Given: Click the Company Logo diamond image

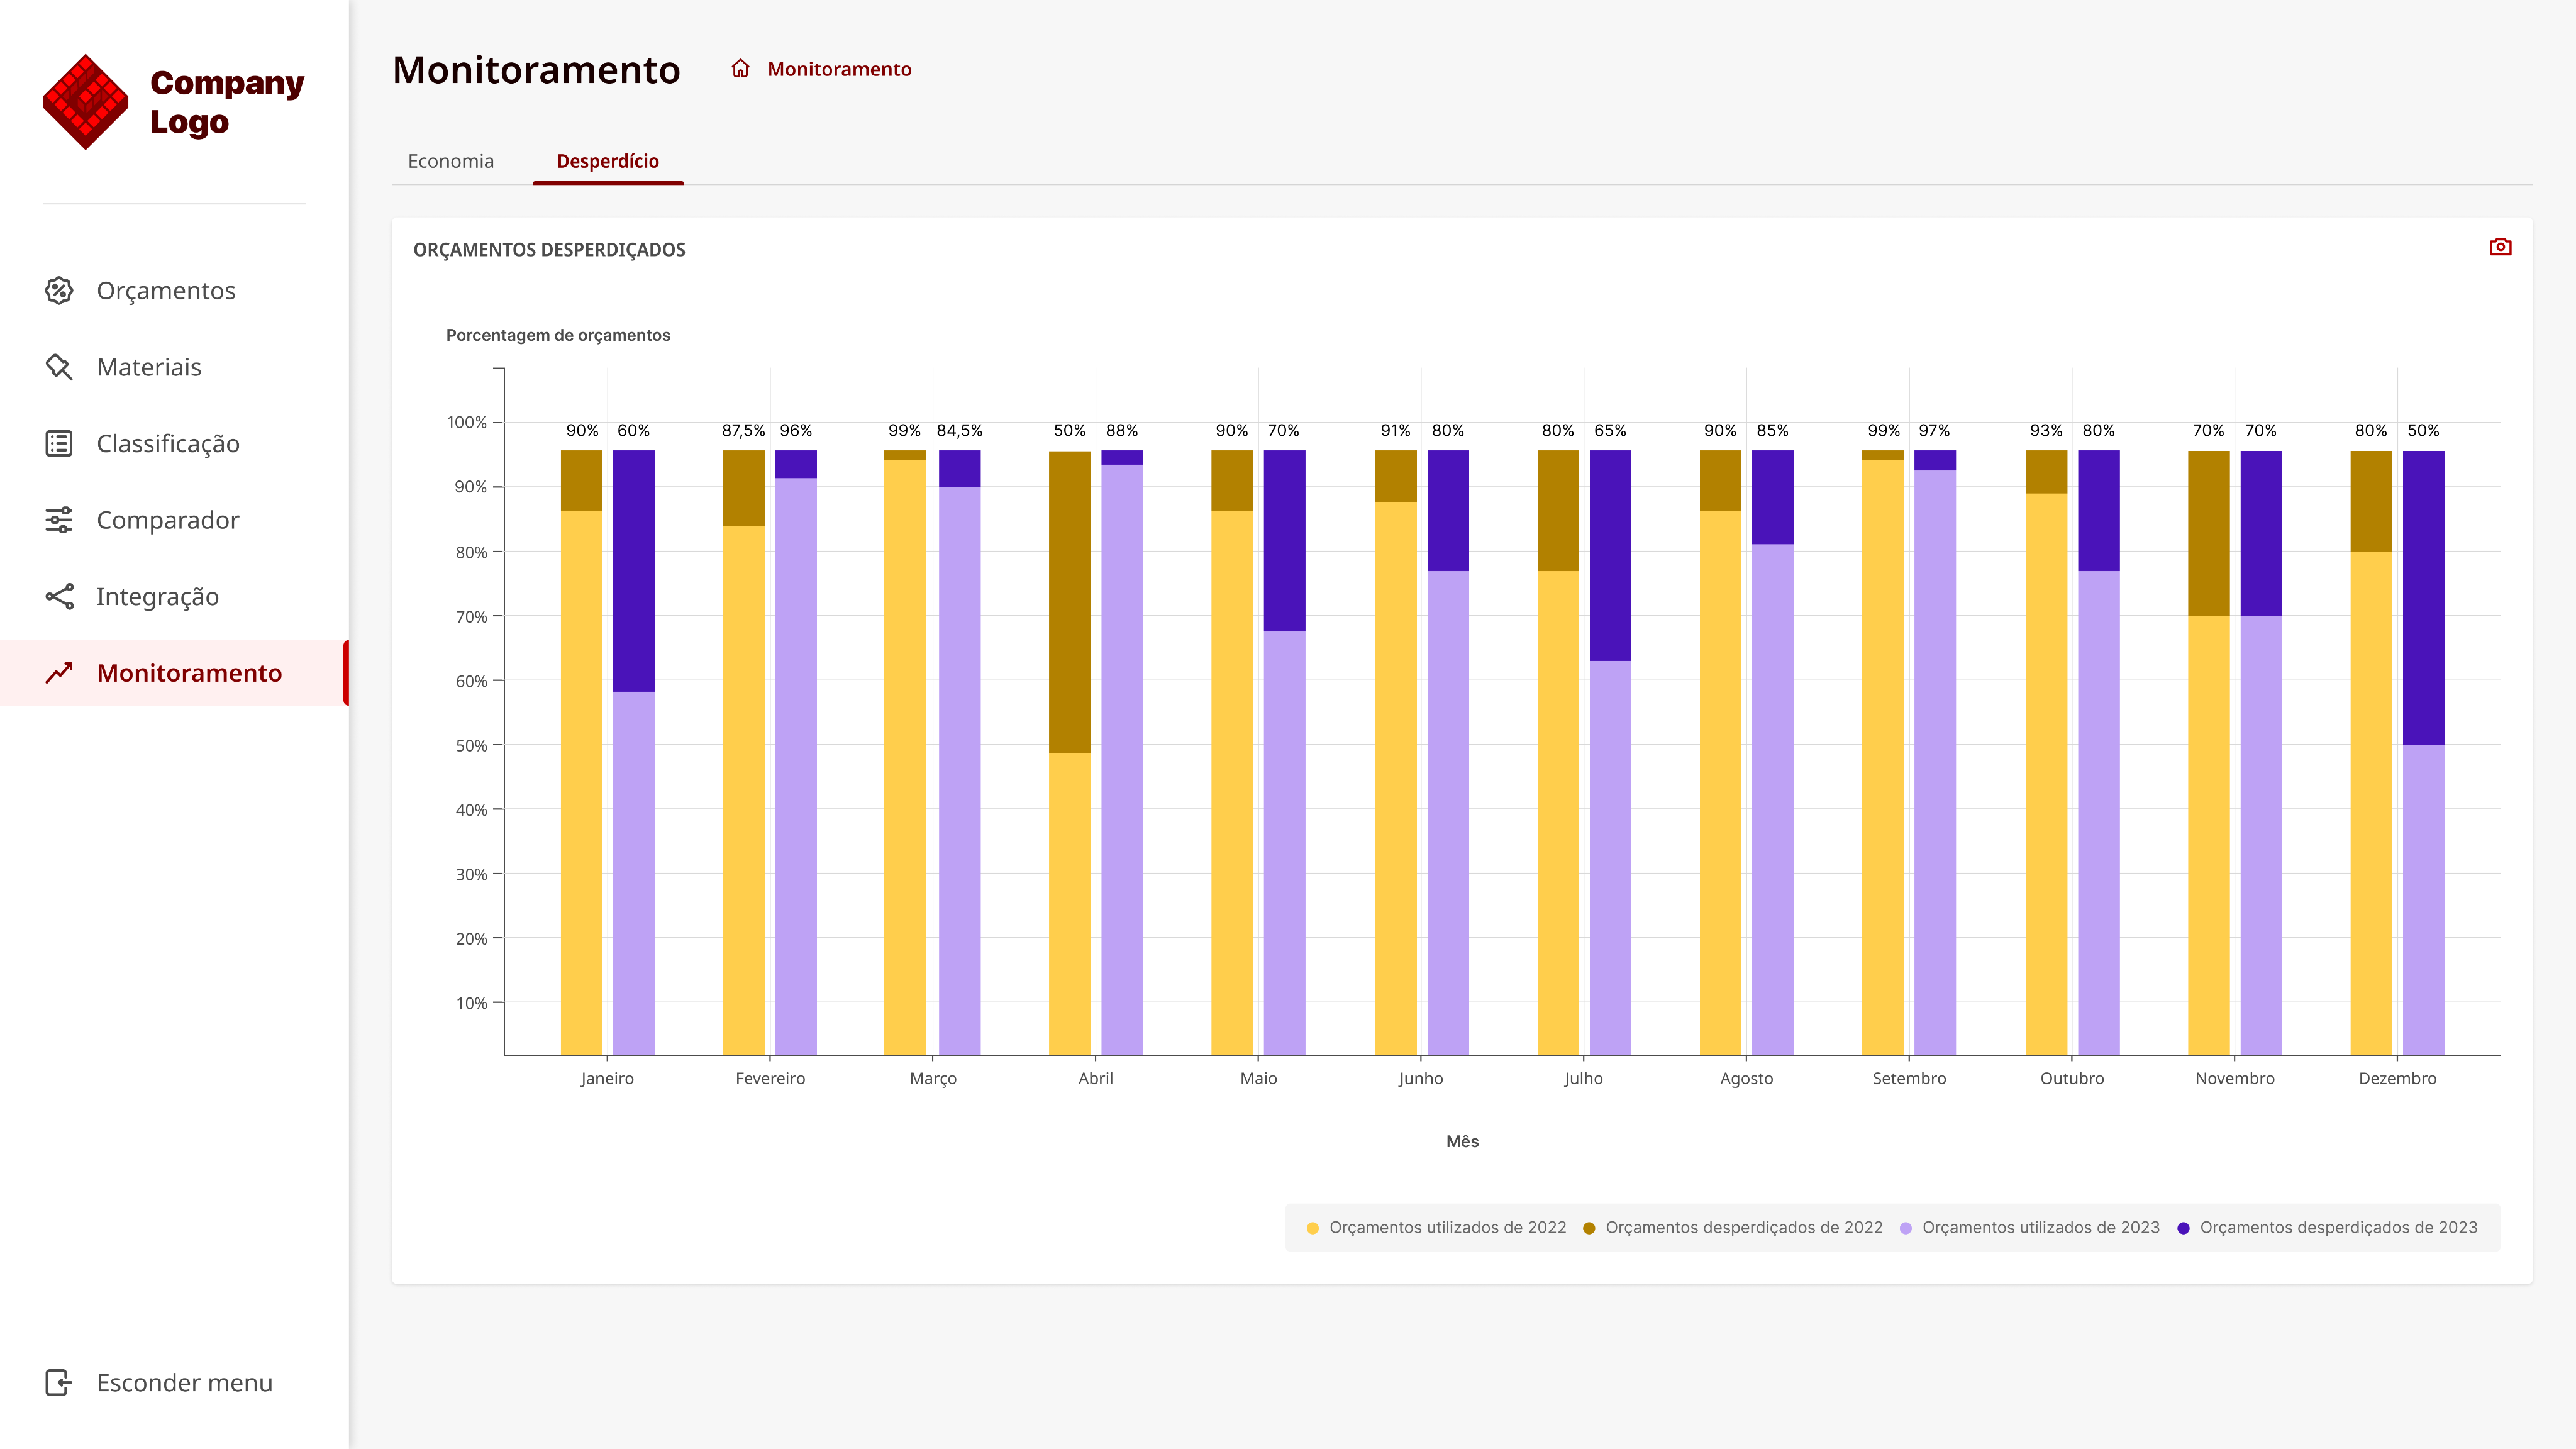Looking at the screenshot, I should pos(86,102).
